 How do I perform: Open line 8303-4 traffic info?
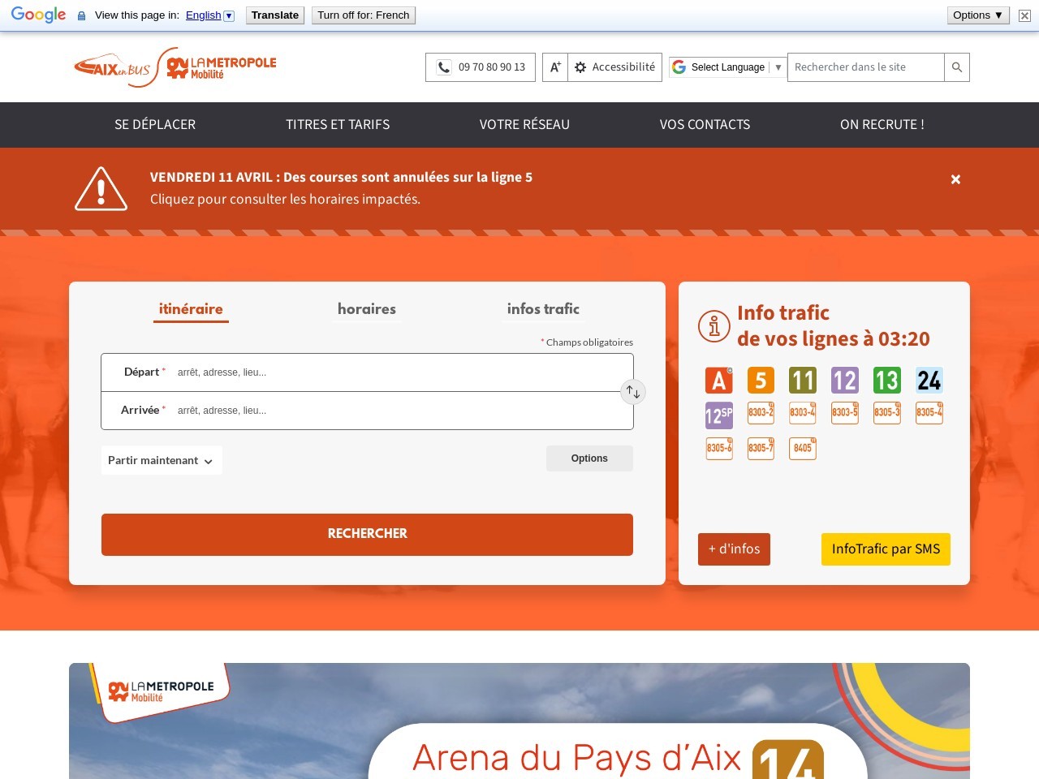[803, 413]
